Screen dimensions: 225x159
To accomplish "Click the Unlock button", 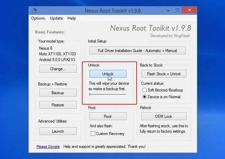I will 108,74.
